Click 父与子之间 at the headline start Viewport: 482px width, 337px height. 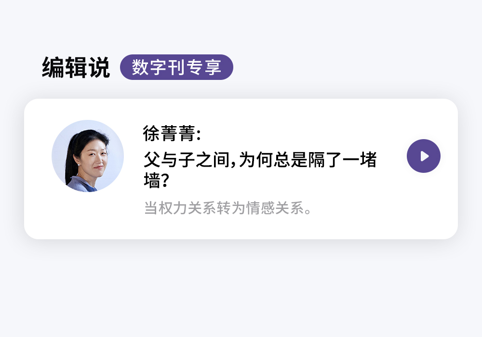(187, 160)
